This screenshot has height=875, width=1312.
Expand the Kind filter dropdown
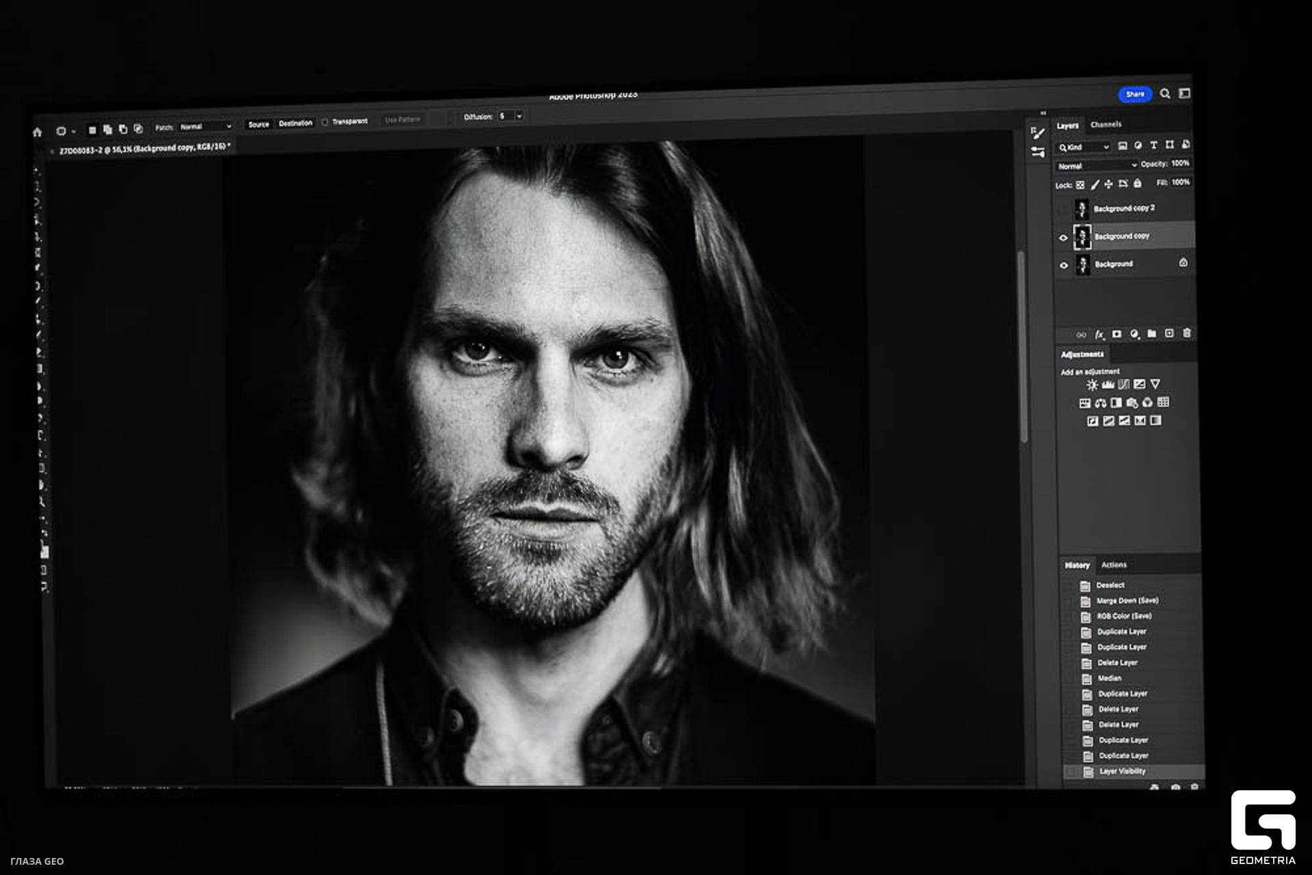[x=1084, y=147]
